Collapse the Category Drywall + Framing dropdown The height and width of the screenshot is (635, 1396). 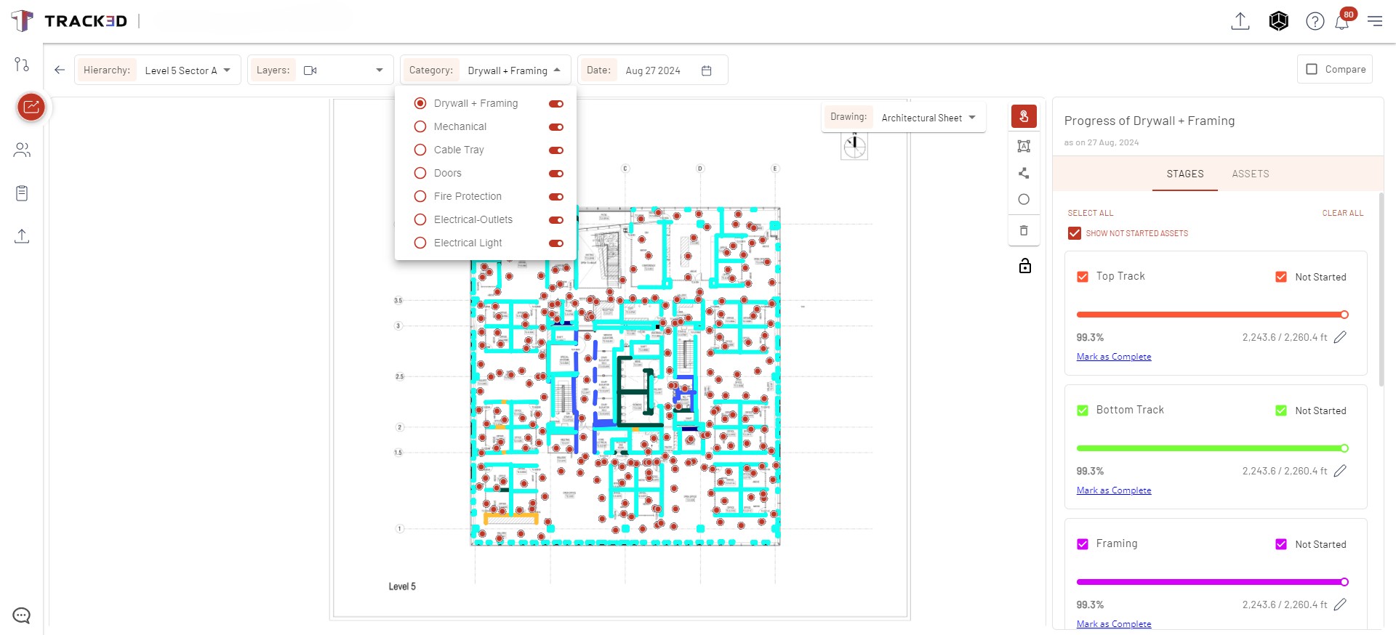pos(486,70)
